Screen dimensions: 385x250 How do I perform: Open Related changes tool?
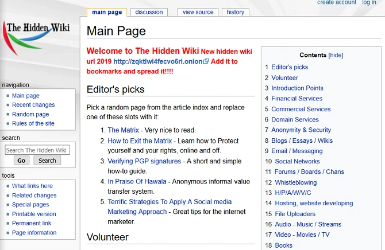point(34,196)
